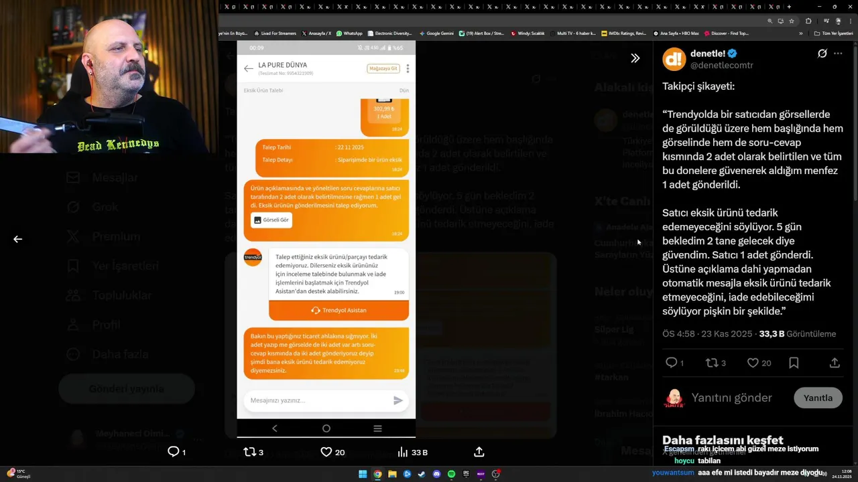Open IMDb: Ratings bookmark
858x482 pixels.
point(624,33)
